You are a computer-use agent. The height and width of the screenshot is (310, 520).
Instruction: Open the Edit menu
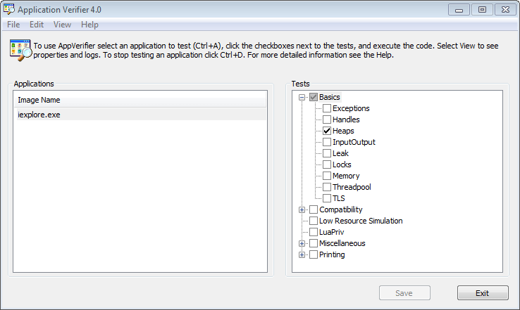(37, 25)
